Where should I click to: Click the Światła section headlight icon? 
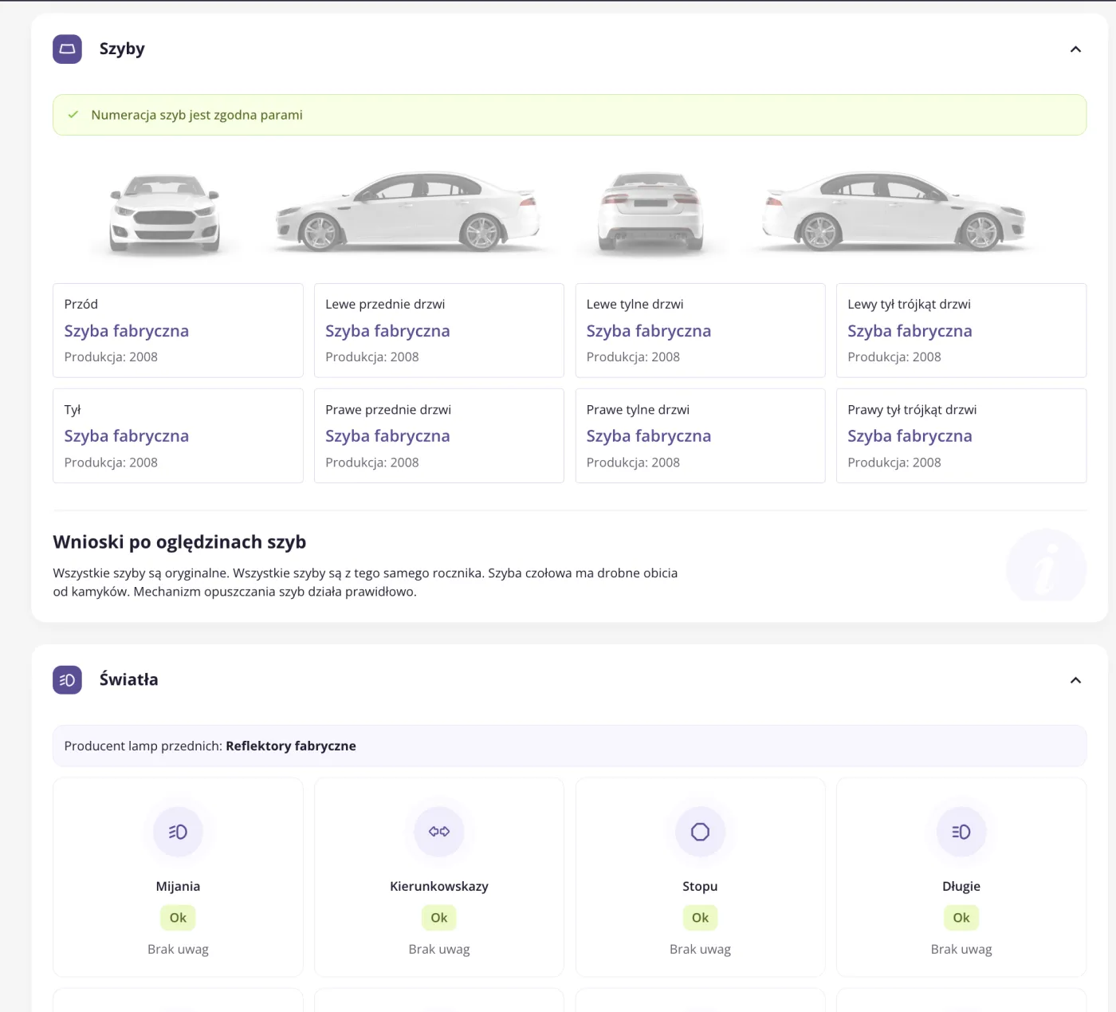tap(67, 679)
